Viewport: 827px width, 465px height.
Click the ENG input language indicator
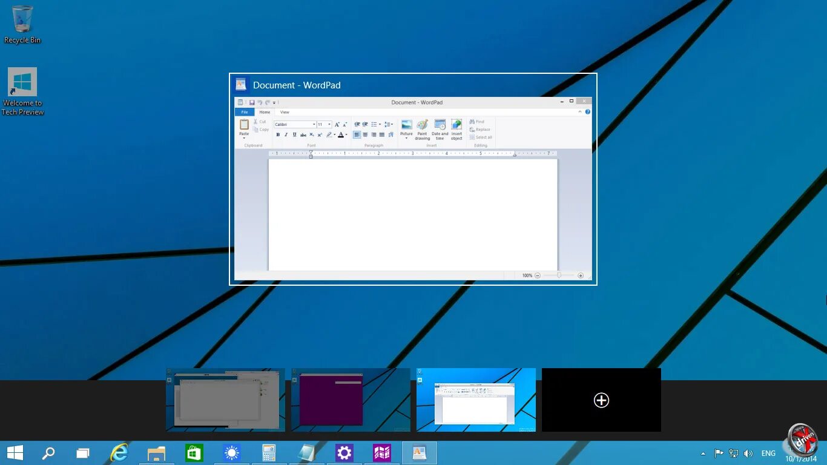(768, 453)
